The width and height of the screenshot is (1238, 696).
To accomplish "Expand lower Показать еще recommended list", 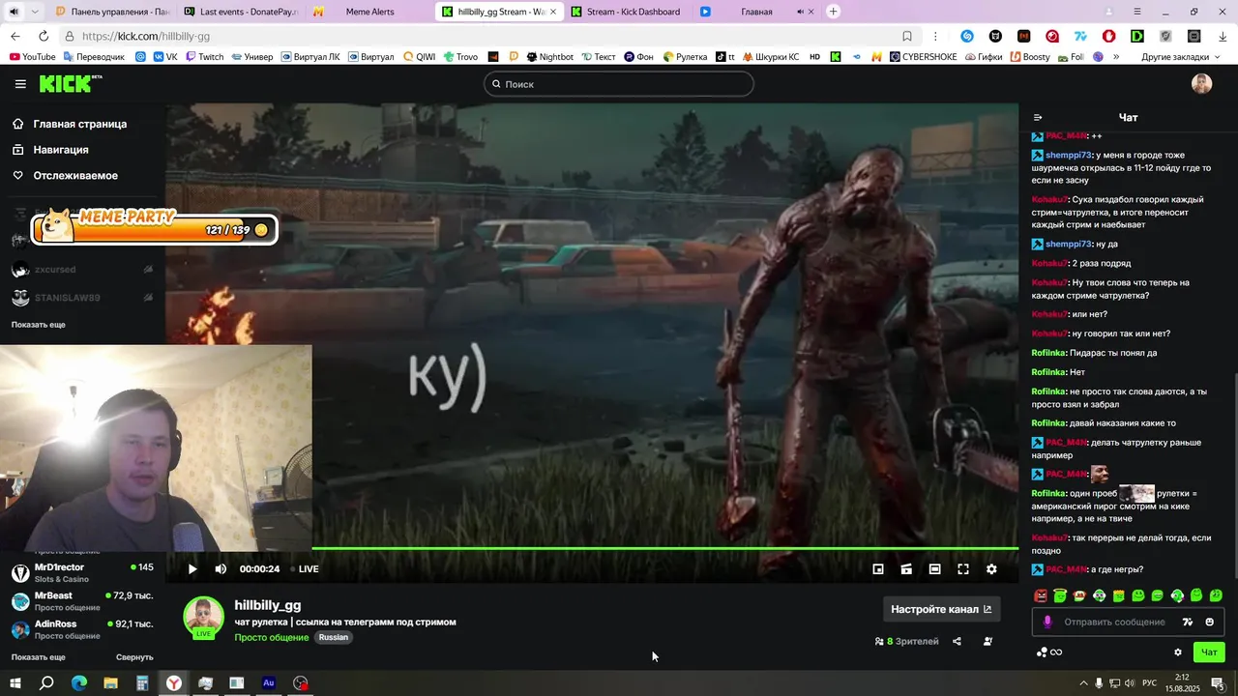I will point(38,657).
